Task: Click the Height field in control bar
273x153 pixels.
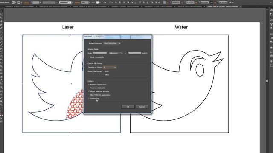Action: click(x=223, y=3)
